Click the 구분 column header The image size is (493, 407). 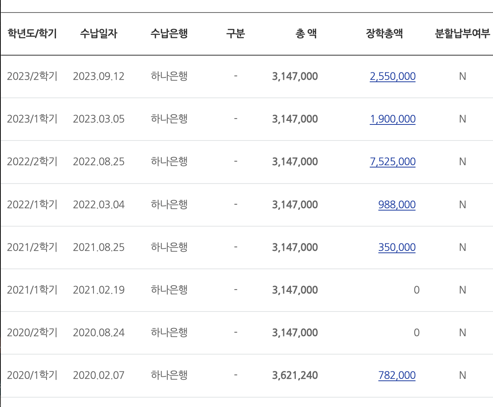coord(236,34)
